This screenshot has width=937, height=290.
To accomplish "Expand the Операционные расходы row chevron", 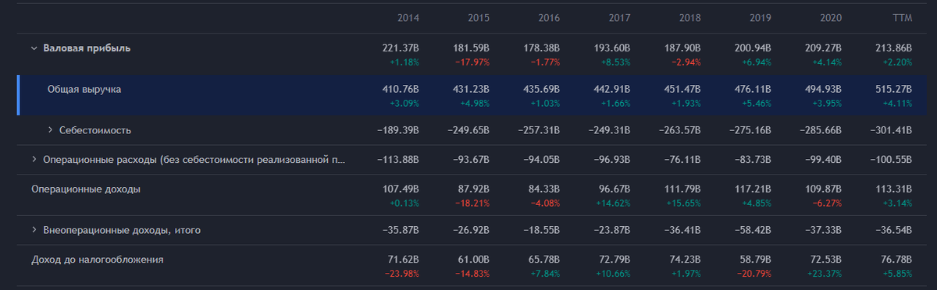I will click(x=34, y=160).
